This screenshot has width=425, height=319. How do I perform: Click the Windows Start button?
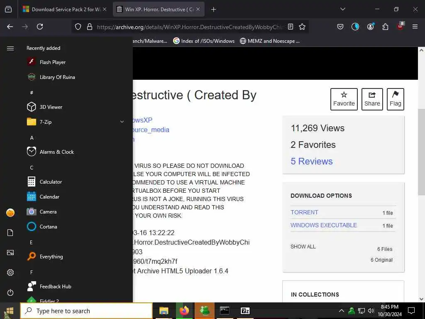[x=10, y=311]
